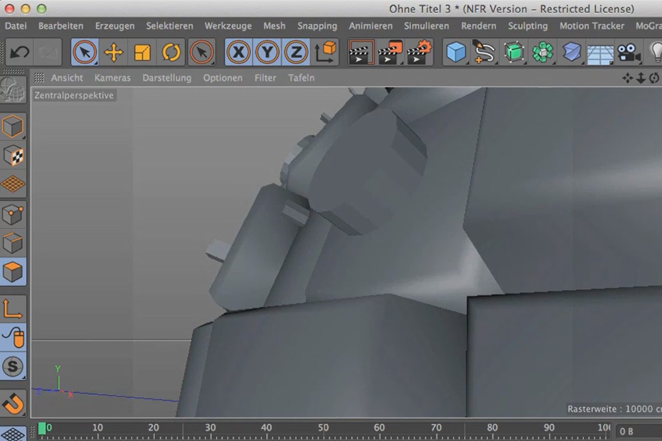Open the viewport Optionen menu
This screenshot has width=662, height=441.
[222, 78]
